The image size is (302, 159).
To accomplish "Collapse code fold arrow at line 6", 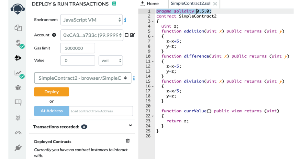I will coord(153,36).
